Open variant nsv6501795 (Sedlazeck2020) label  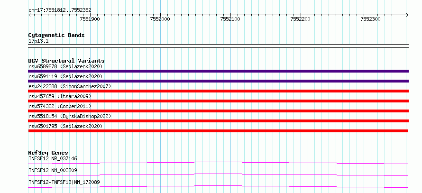[x=65, y=126]
